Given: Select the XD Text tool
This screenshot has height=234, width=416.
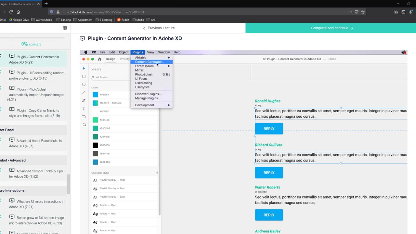Looking at the screenshot, I should click(84, 109).
